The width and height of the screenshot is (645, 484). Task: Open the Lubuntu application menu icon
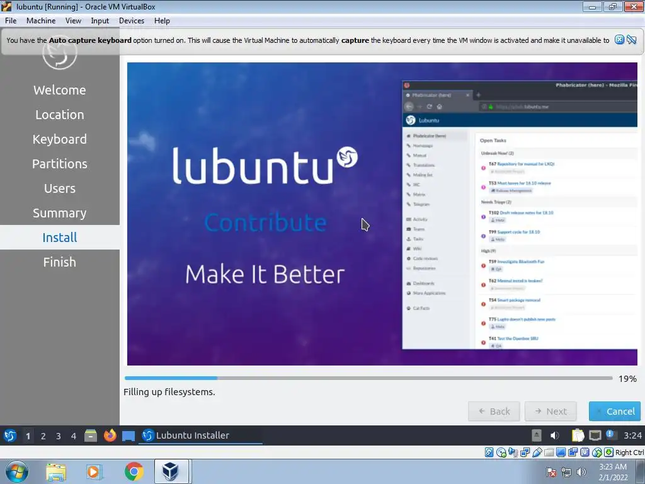coord(10,435)
